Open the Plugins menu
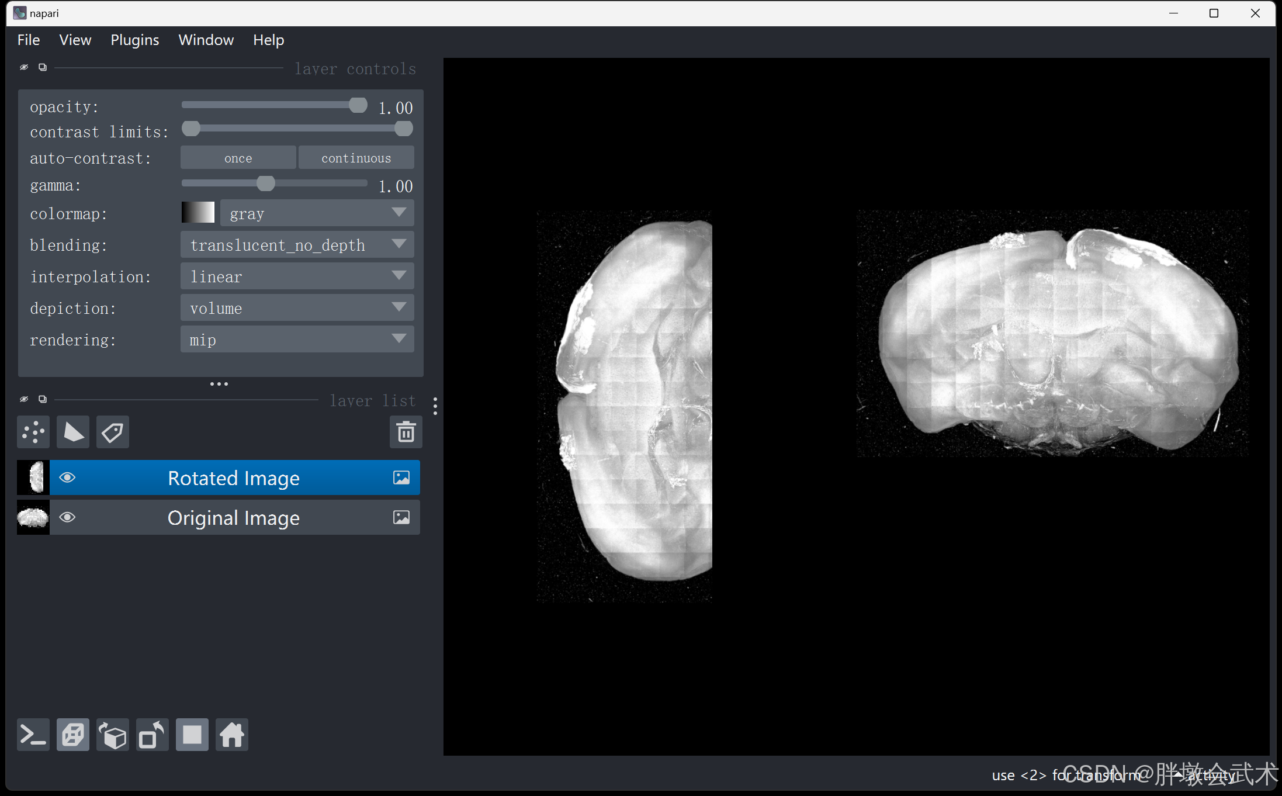The image size is (1282, 796). click(x=134, y=40)
